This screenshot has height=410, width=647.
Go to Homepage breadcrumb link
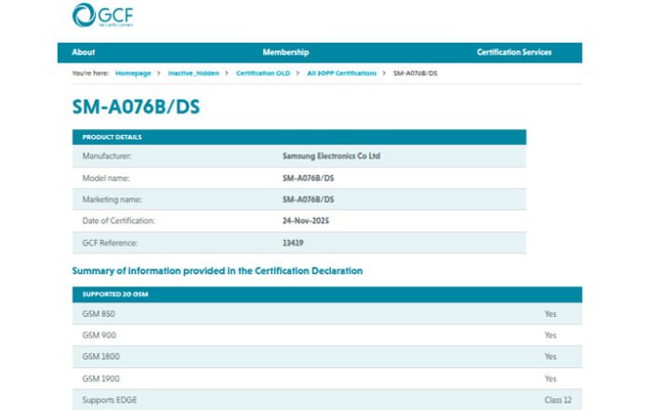pos(133,73)
